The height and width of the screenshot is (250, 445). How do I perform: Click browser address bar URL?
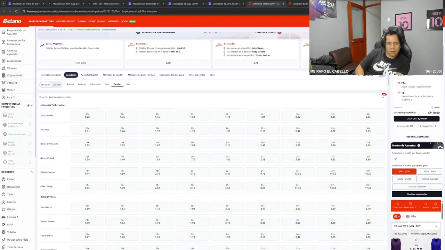coord(92,11)
